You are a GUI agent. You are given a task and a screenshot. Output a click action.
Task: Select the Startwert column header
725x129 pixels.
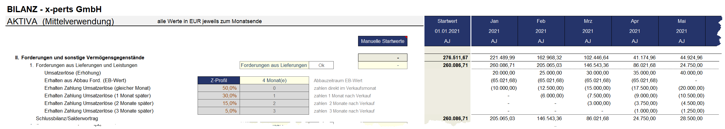[x=447, y=31]
